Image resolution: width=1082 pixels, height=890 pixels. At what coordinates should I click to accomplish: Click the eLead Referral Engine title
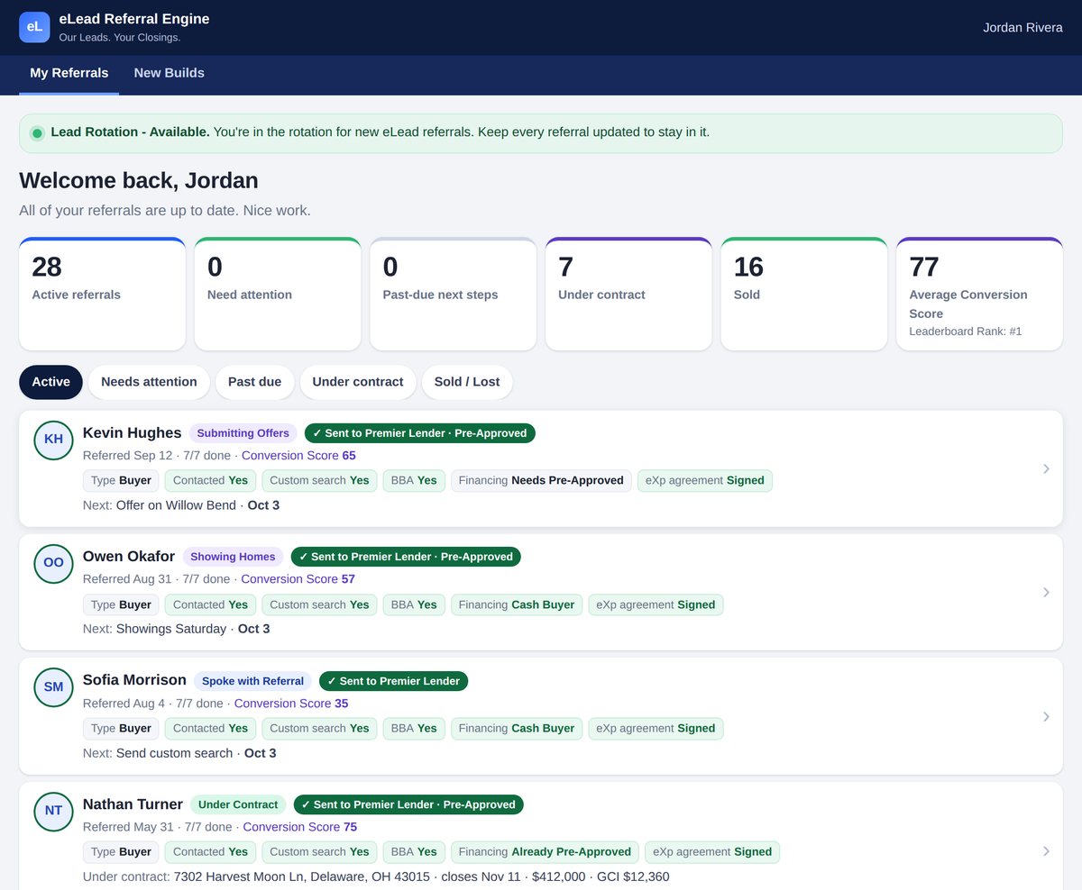[134, 19]
